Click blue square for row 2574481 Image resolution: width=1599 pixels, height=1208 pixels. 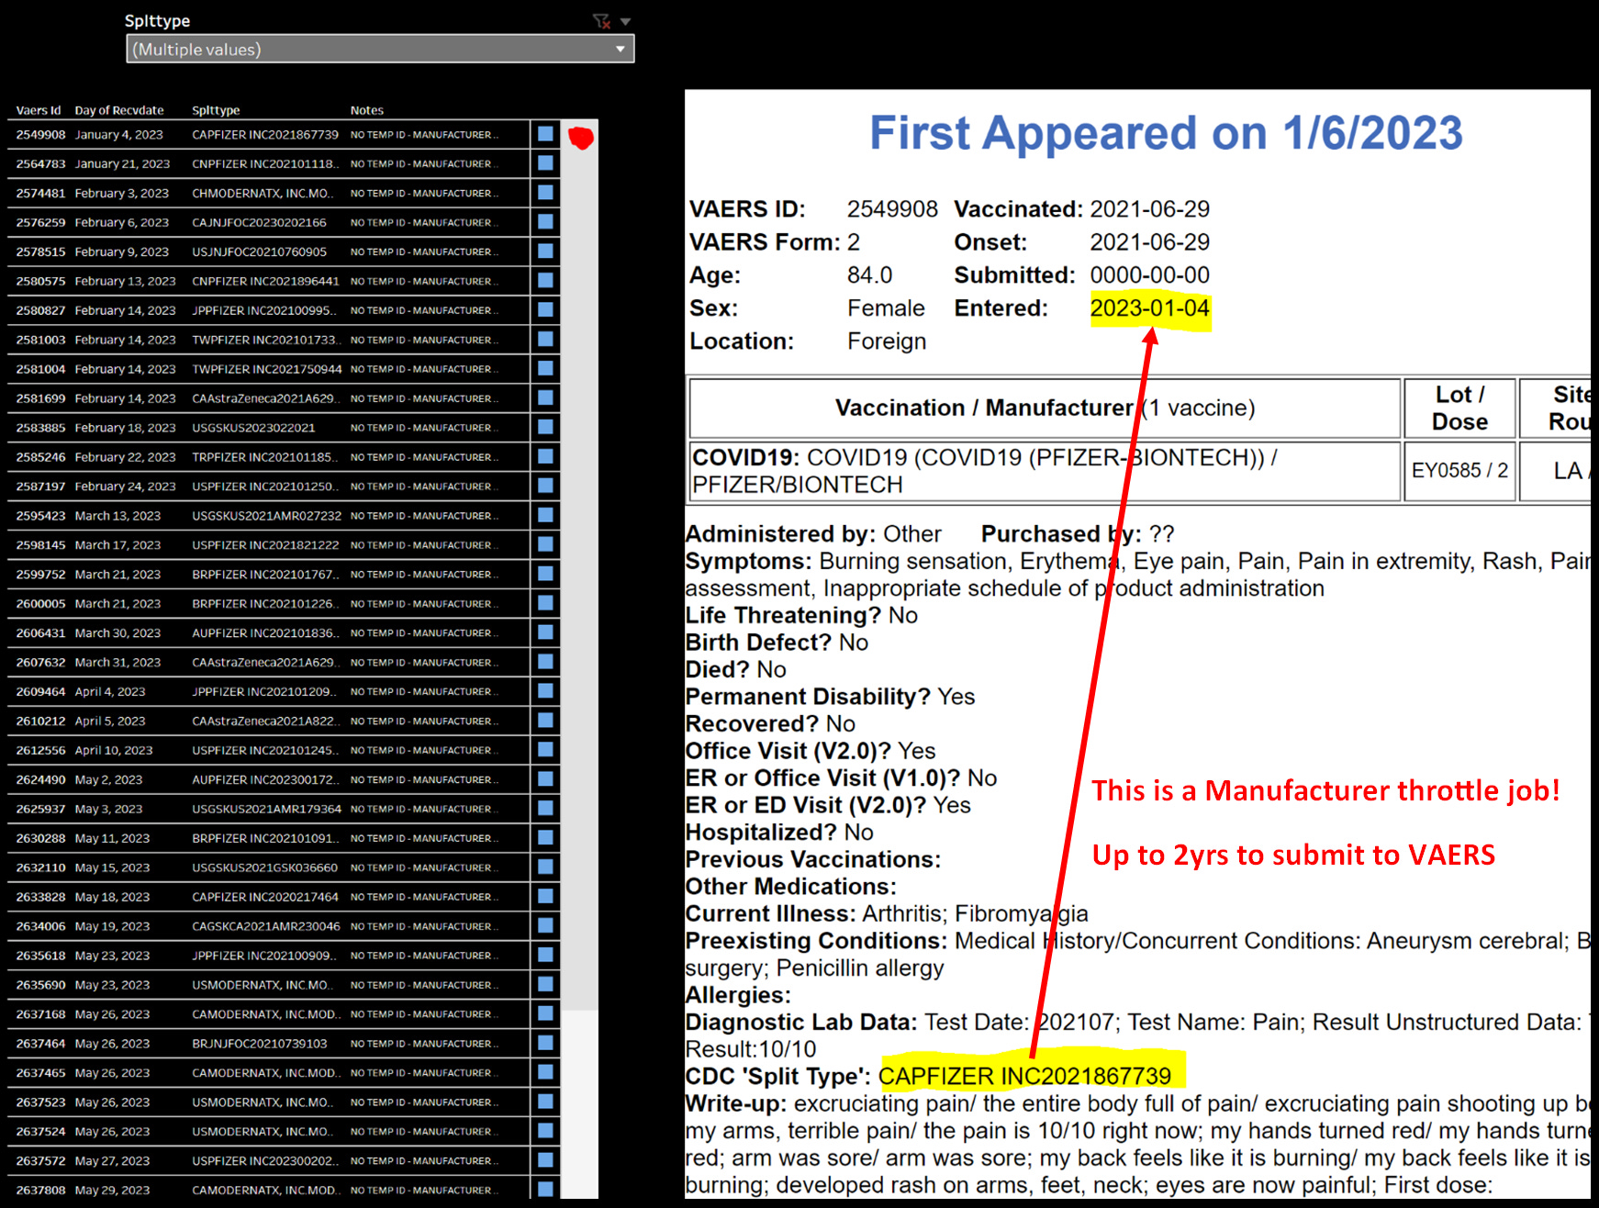click(546, 193)
